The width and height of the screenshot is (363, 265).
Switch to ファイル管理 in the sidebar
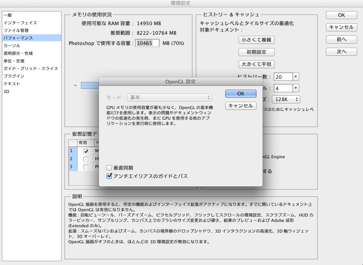pos(16,31)
